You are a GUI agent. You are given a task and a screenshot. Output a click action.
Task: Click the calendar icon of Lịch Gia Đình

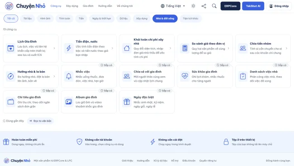tap(11, 48)
